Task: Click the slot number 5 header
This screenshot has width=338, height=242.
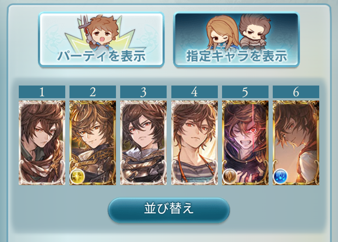Action: 245,92
